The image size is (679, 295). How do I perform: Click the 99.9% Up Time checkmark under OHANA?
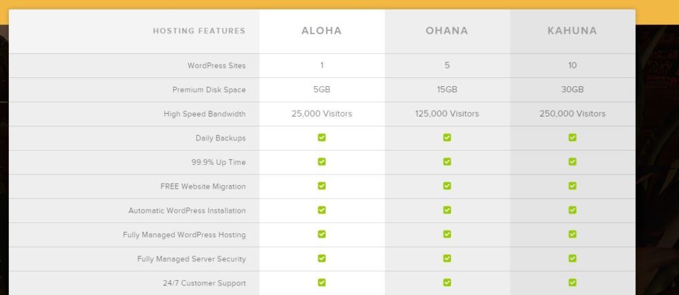point(447,162)
